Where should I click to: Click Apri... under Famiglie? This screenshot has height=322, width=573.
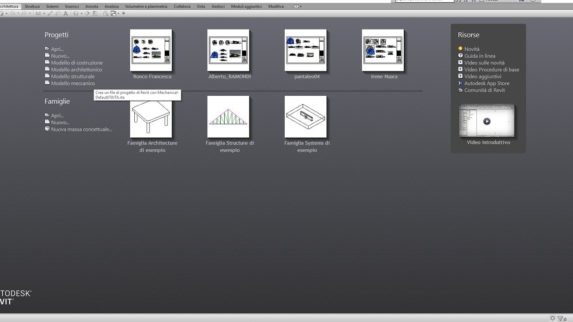click(x=54, y=115)
